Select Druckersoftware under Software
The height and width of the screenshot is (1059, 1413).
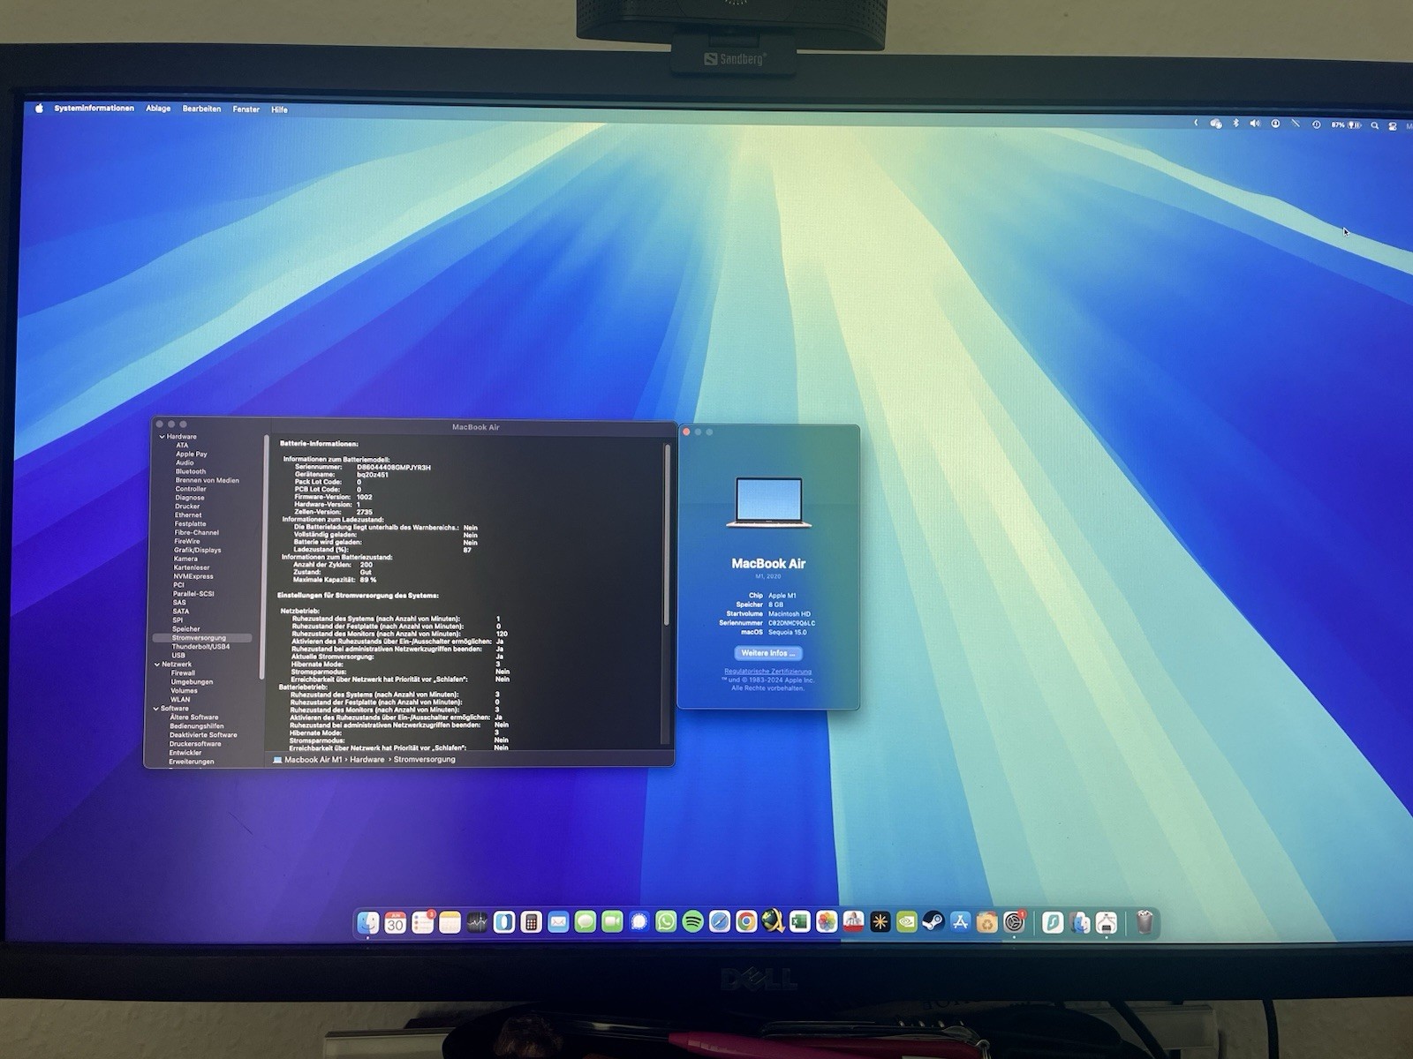point(195,744)
